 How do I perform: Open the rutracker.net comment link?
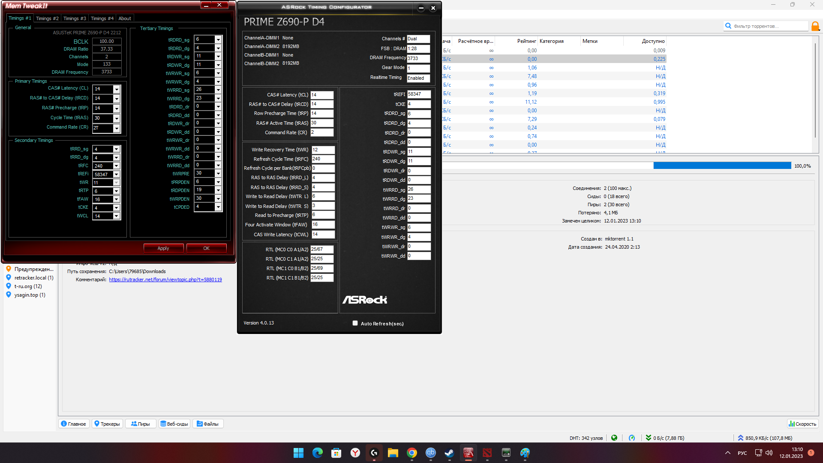click(x=165, y=280)
